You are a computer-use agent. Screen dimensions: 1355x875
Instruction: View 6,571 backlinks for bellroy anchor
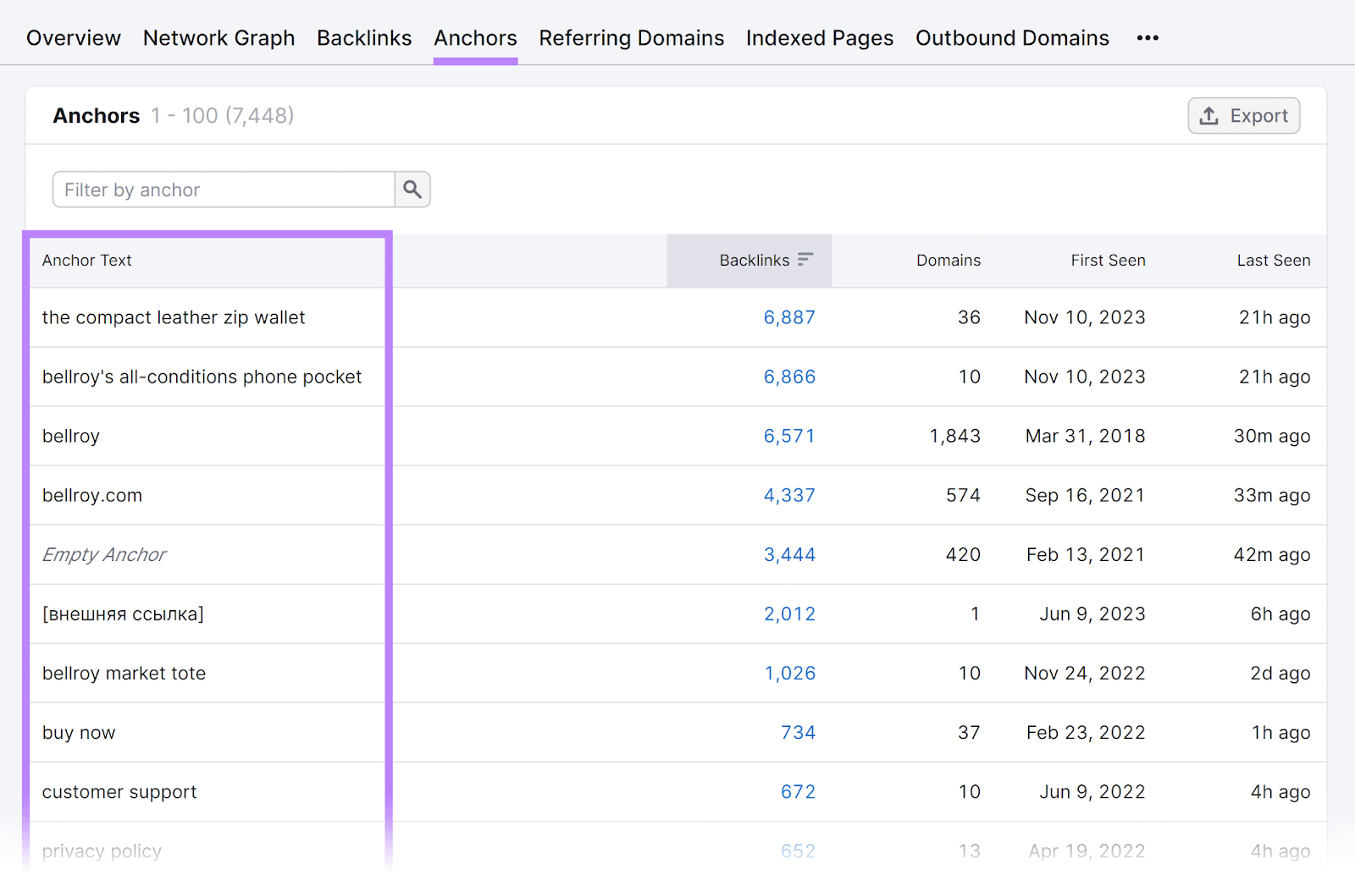click(789, 436)
